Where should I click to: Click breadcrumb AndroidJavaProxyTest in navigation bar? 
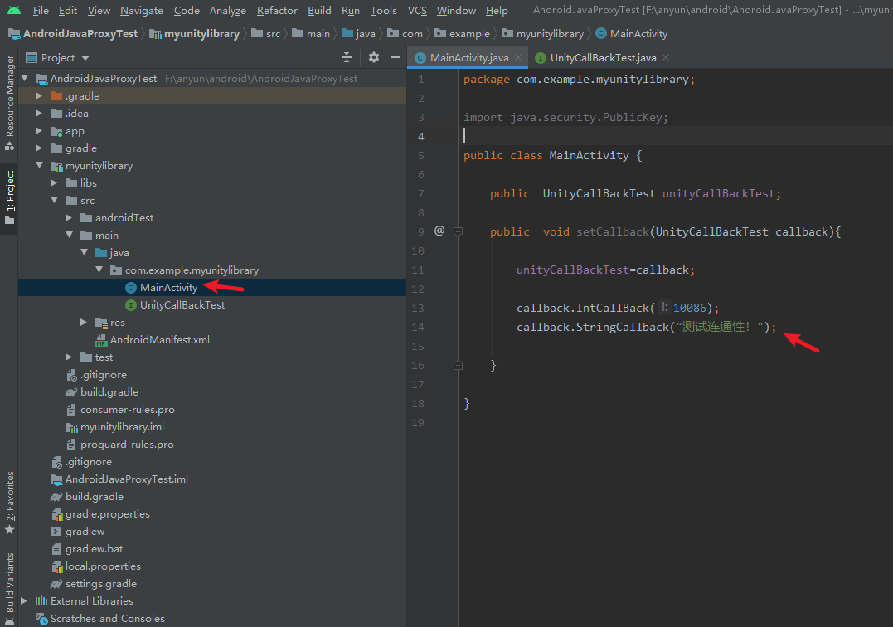80,34
